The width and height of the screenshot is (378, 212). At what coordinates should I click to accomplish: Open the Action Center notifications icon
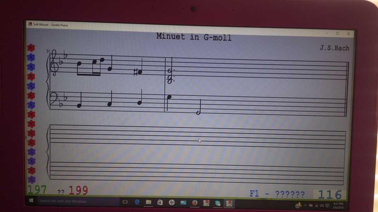tap(328, 205)
